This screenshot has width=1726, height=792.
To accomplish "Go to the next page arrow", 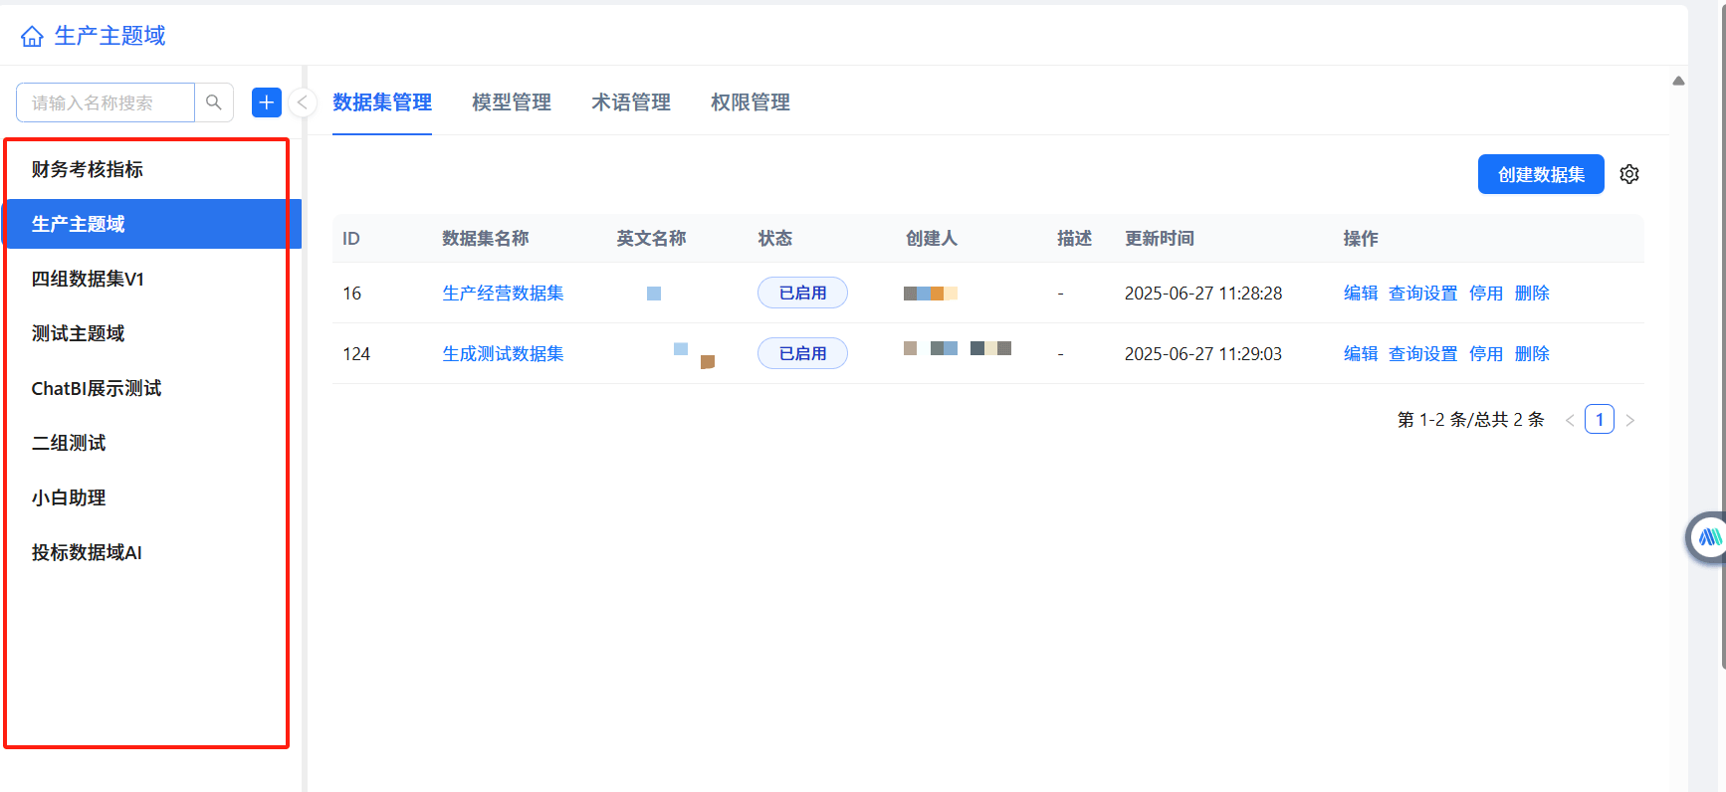I will 1629,420.
